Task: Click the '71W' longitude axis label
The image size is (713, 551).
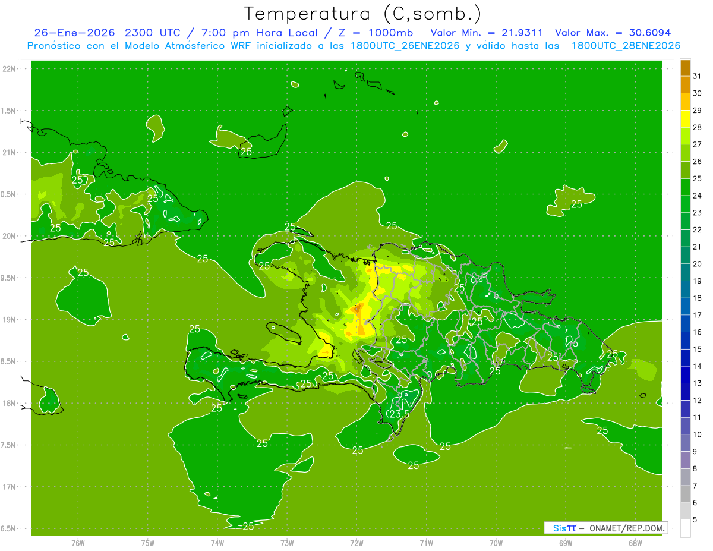Action: pos(426,543)
